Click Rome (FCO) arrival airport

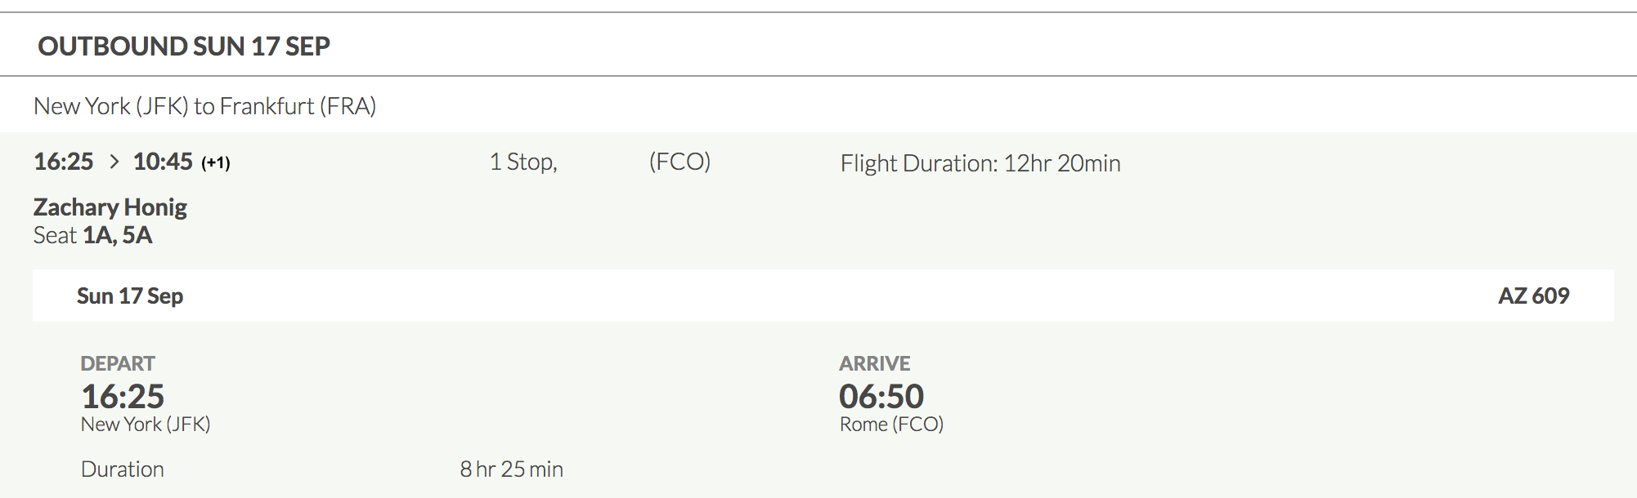coord(891,425)
